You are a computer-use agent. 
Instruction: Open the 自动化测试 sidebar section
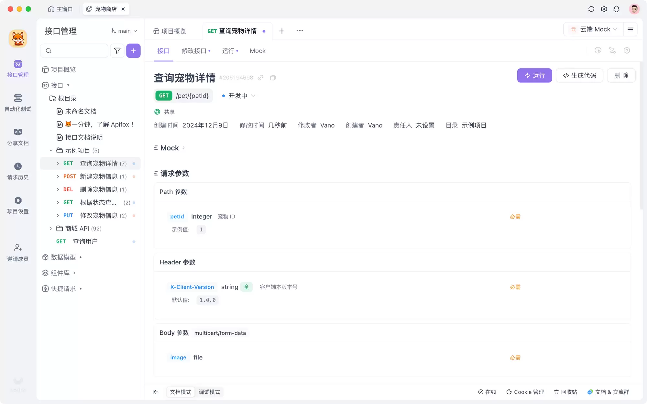click(18, 103)
